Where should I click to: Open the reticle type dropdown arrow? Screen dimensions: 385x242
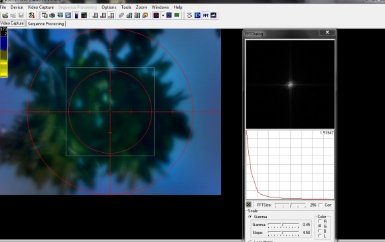pos(163,15)
